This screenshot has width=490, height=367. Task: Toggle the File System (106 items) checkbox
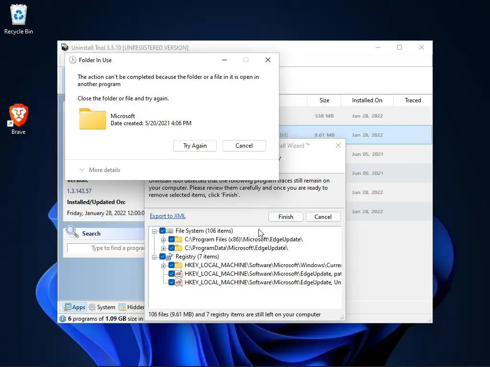coord(162,231)
